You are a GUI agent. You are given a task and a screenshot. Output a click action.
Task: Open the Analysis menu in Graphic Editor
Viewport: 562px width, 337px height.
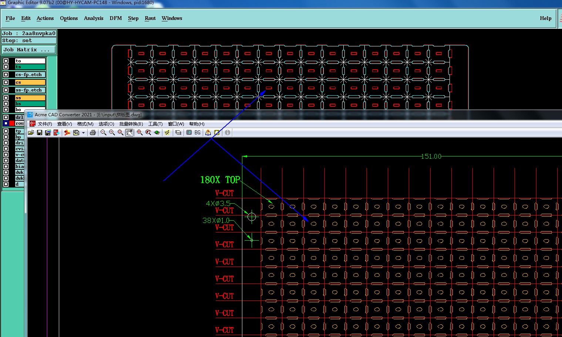pyautogui.click(x=94, y=18)
